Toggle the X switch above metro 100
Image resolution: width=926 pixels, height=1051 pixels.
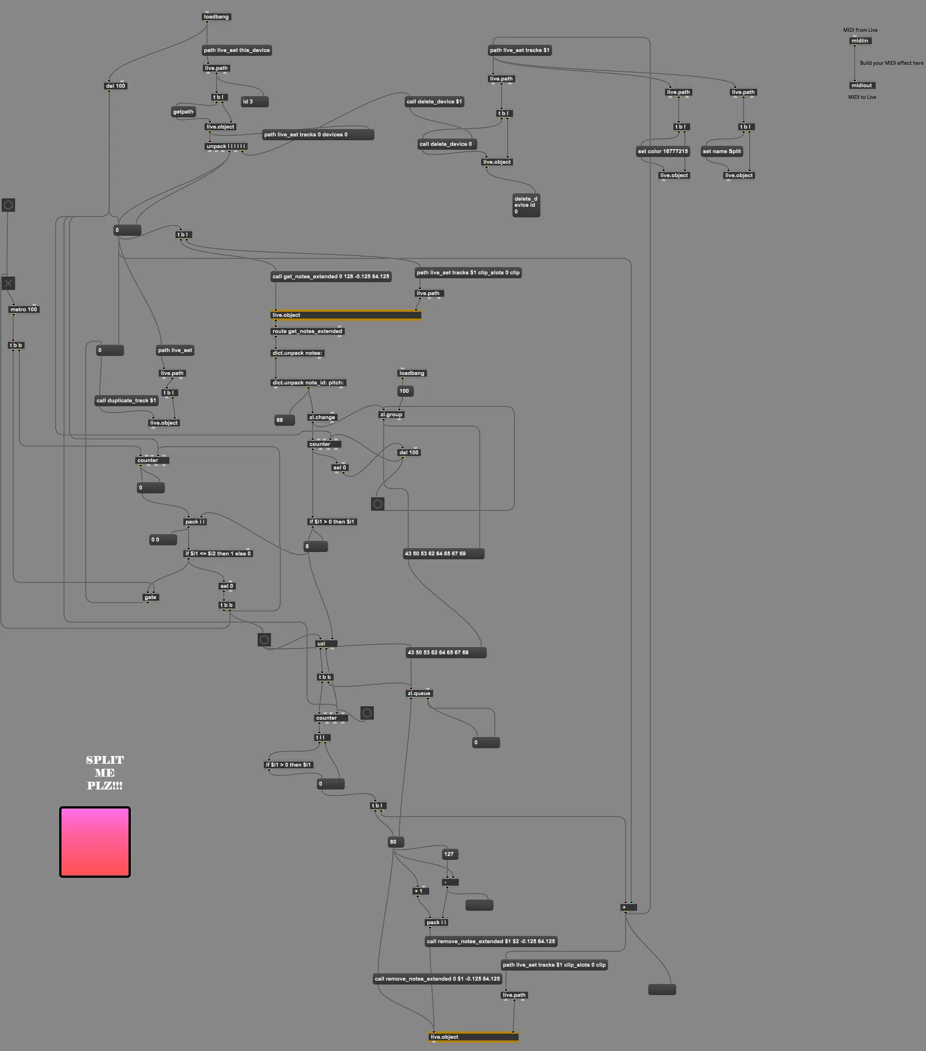[x=8, y=283]
